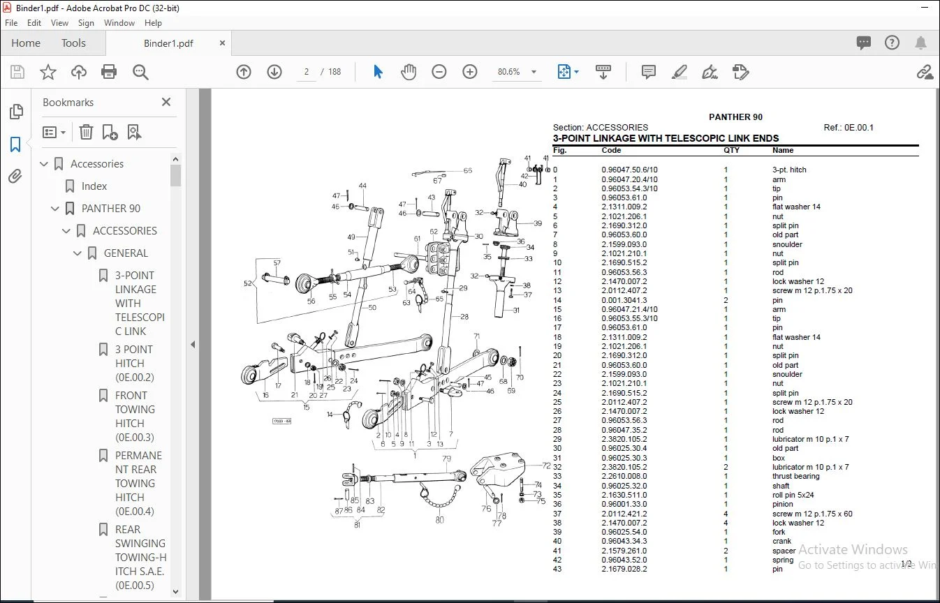
Task: Zoom out with minus button
Action: [x=439, y=72]
